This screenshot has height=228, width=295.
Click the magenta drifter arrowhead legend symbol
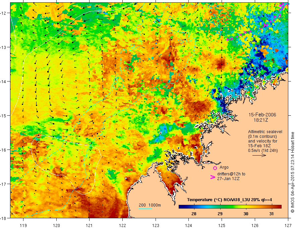[x=213, y=177]
